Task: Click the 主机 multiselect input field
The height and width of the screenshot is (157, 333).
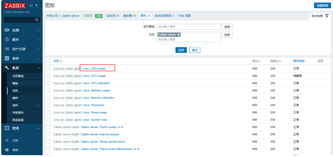Action: (189, 37)
